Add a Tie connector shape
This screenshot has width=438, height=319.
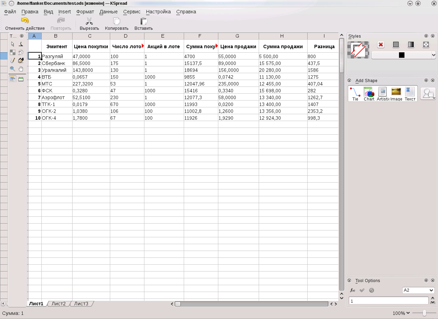click(x=355, y=94)
